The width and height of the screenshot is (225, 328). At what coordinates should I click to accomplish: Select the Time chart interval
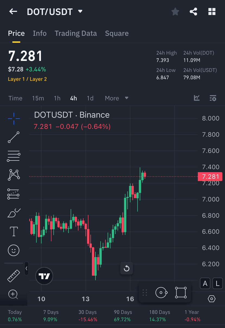15,98
